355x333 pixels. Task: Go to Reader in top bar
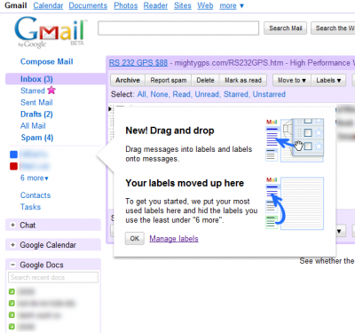155,5
